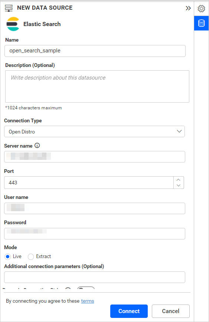Open the terms link
The image size is (209, 322).
tap(87, 301)
